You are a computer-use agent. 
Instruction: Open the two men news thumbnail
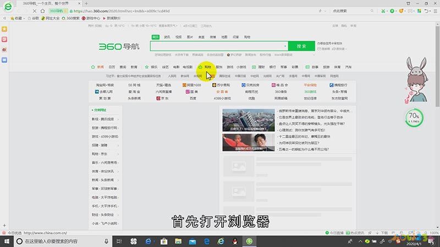(249, 143)
